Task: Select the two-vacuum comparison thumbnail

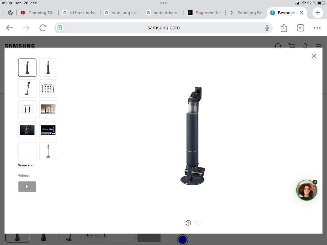Action: point(27,109)
